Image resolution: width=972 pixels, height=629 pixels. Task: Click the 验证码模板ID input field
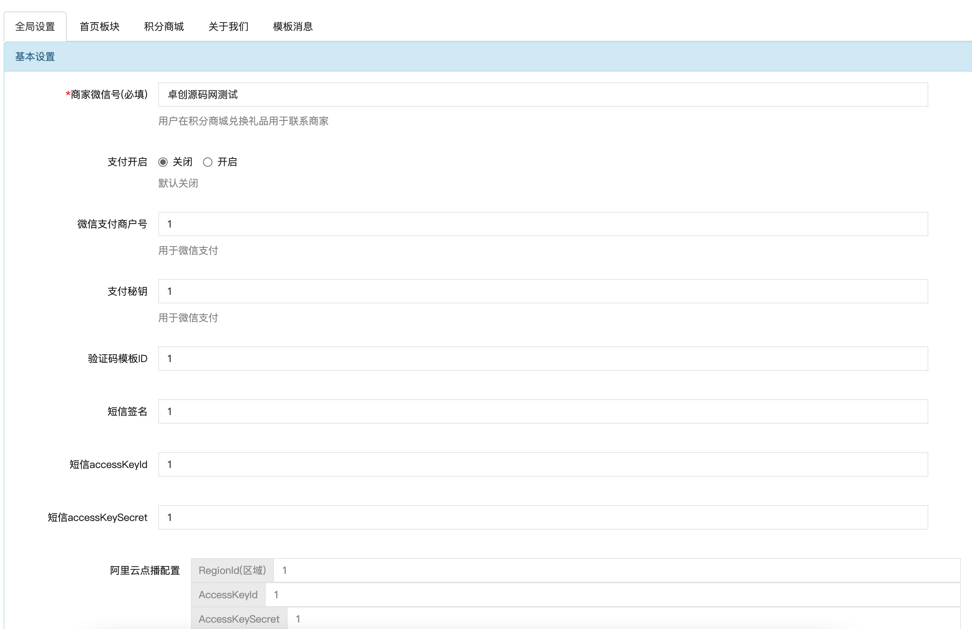click(x=543, y=359)
